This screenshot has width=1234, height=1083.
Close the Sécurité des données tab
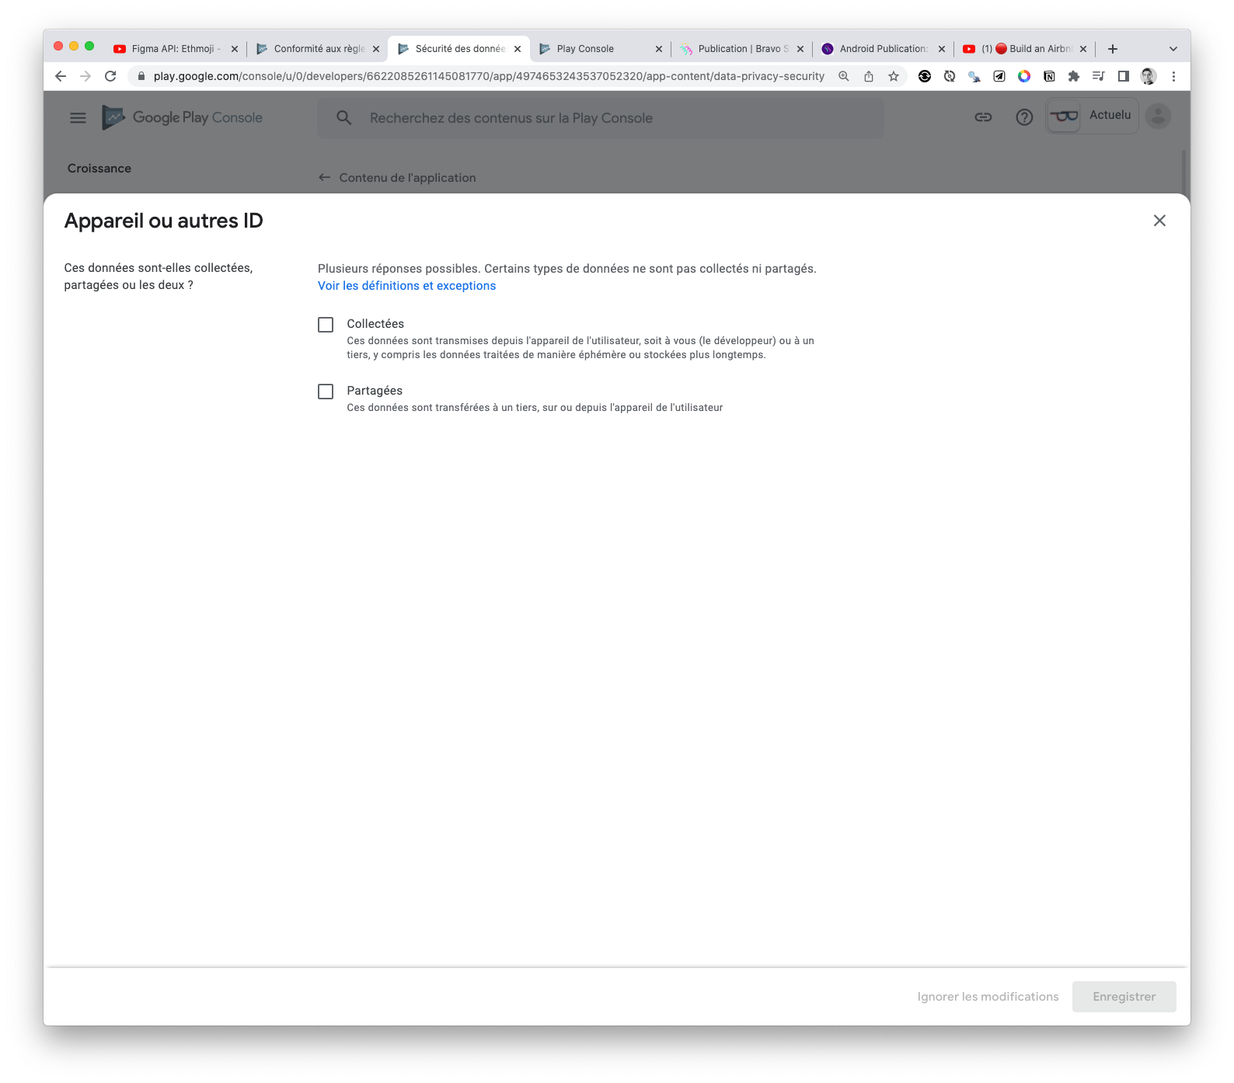point(518,49)
